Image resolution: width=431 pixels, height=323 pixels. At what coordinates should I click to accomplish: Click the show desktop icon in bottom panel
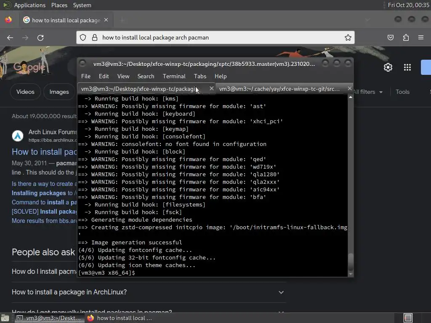[x=5, y=318]
